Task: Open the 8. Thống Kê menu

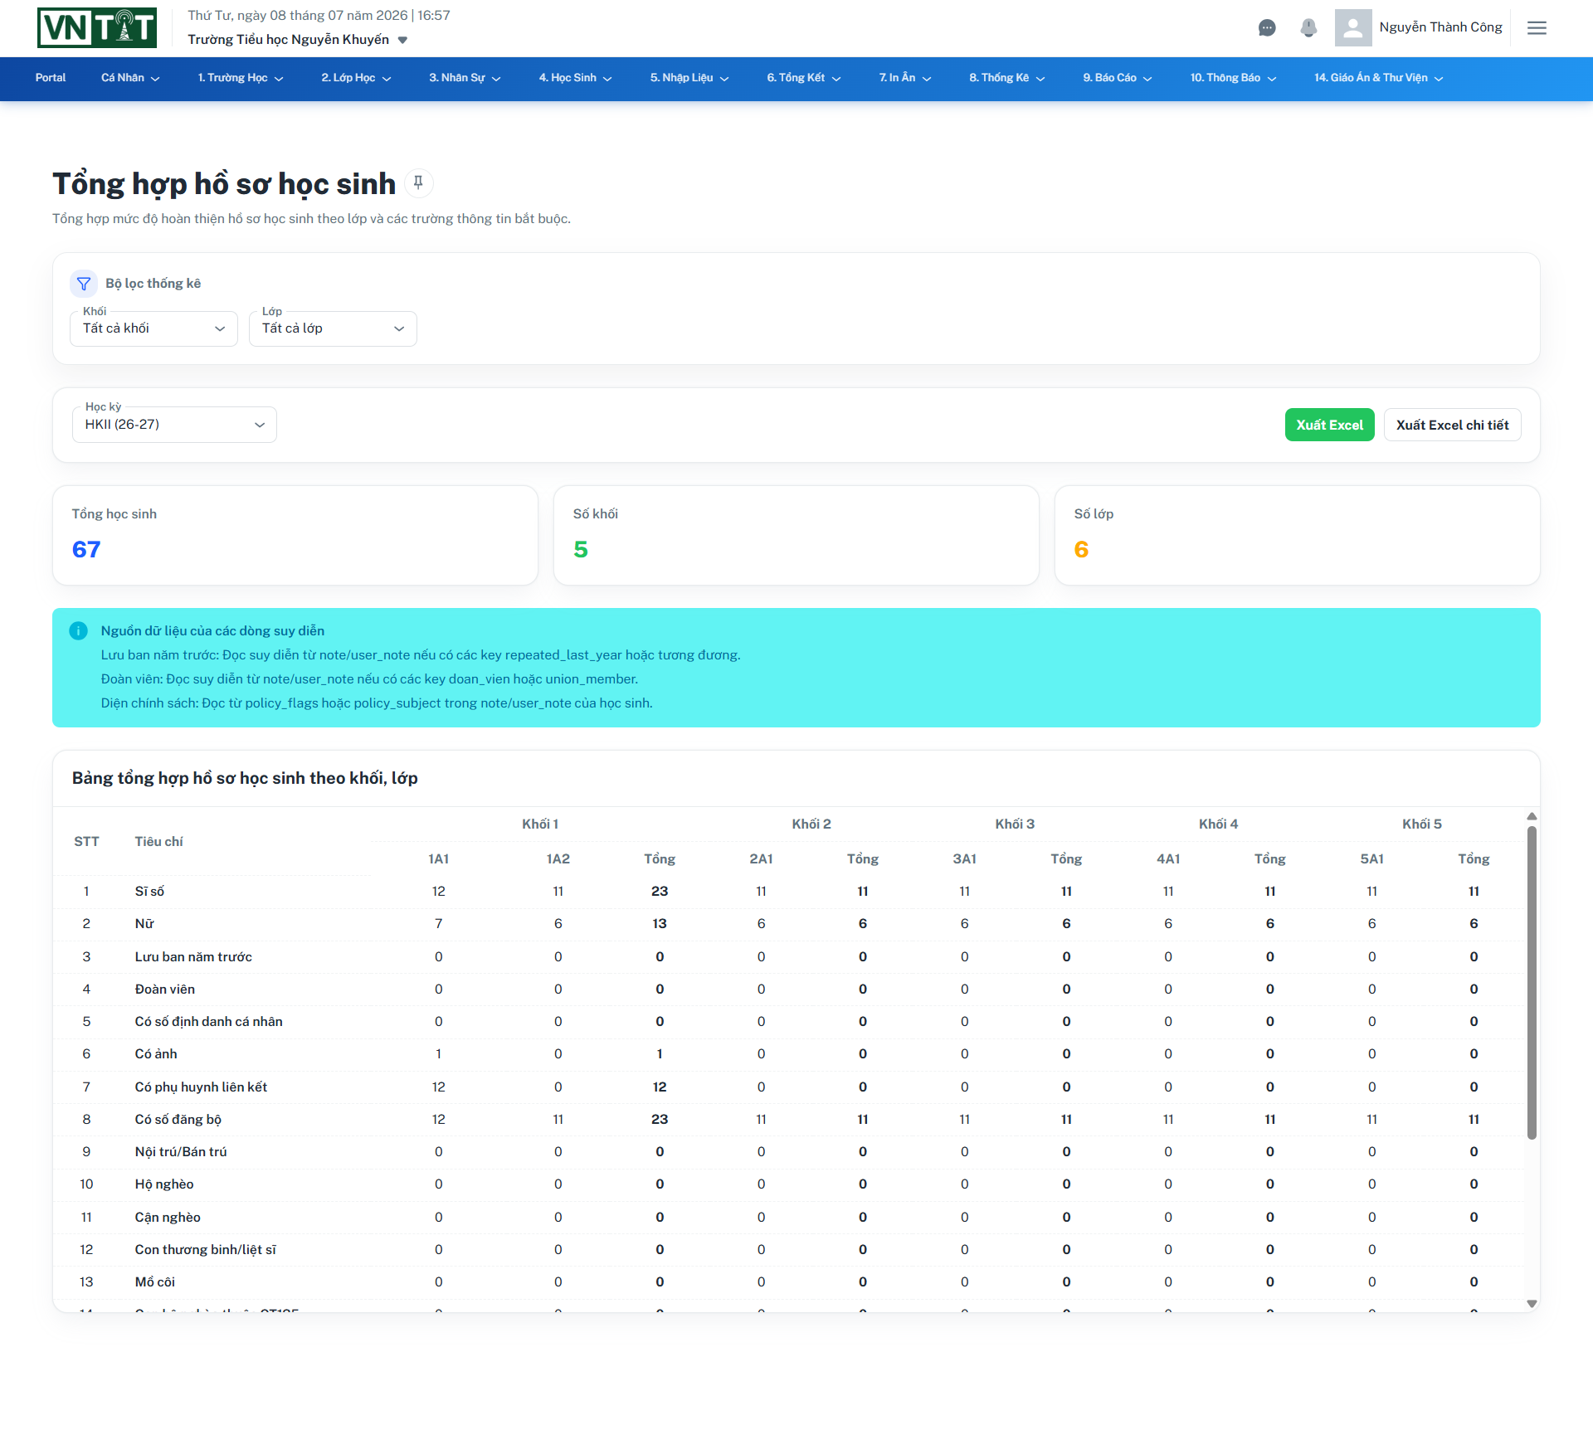Action: click(1006, 78)
